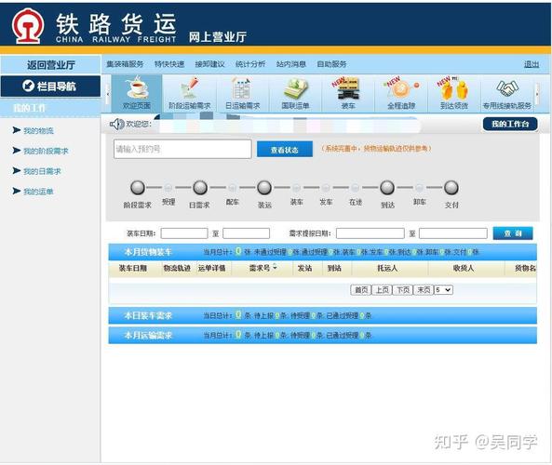Sort by 需求号 column arrow
552x465 pixels.
275,267
